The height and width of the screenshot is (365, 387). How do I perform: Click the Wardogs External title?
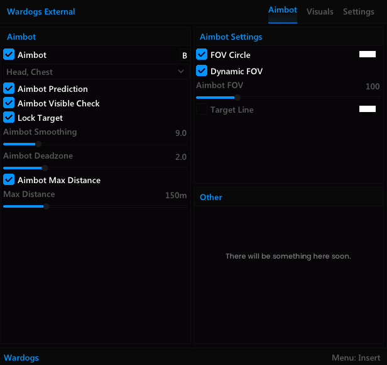pos(41,11)
